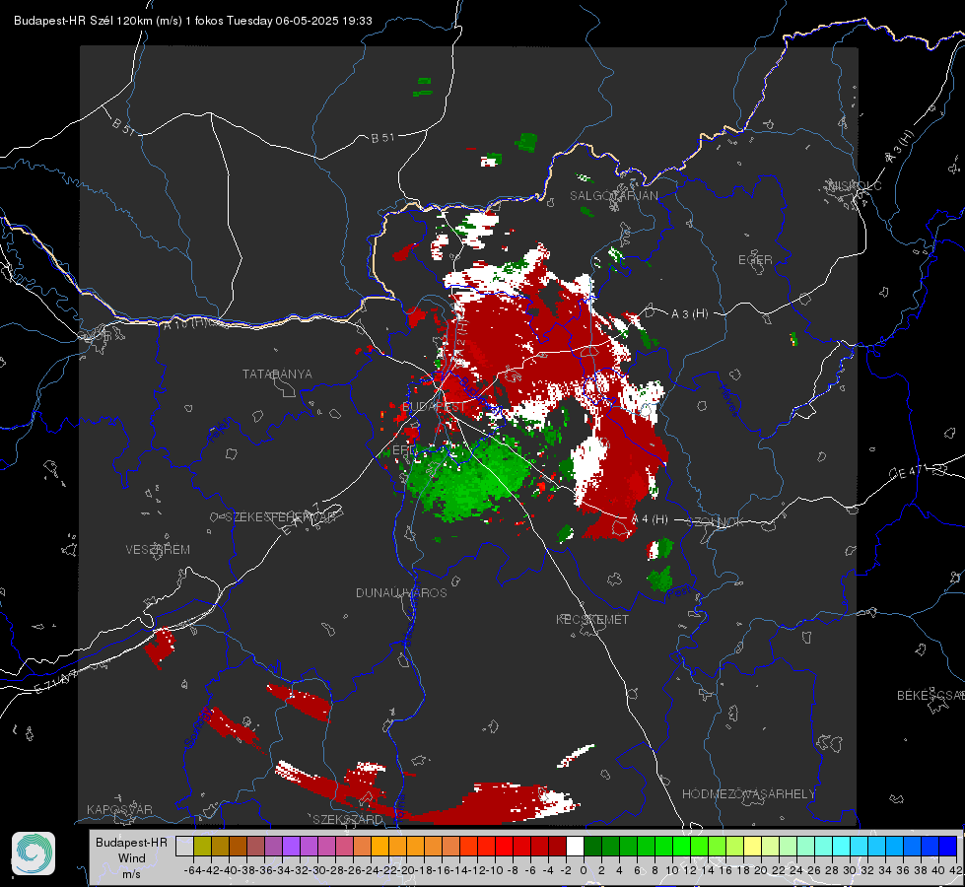Click the SALGÓTARJÁN city label
This screenshot has width=965, height=887.
[613, 196]
